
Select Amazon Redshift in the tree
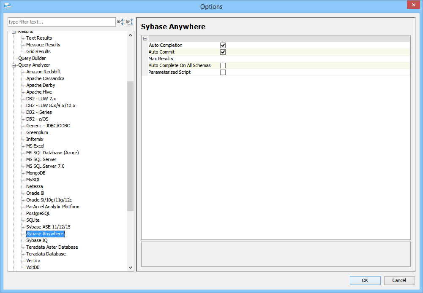pos(44,72)
